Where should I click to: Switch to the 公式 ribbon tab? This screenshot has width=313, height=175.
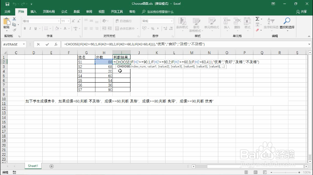[64, 12]
